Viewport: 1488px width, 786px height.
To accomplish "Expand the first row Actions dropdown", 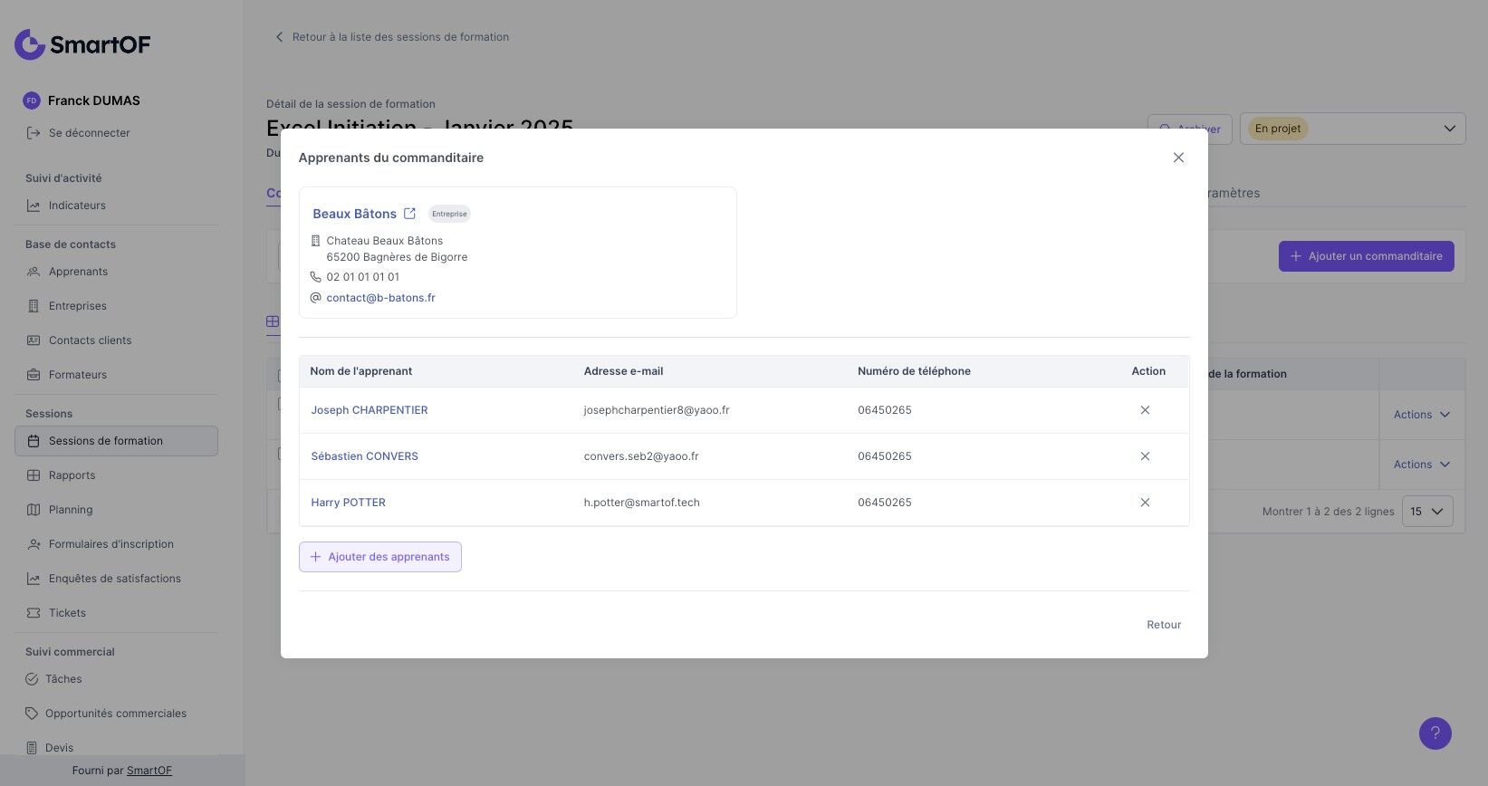I will tap(1421, 415).
